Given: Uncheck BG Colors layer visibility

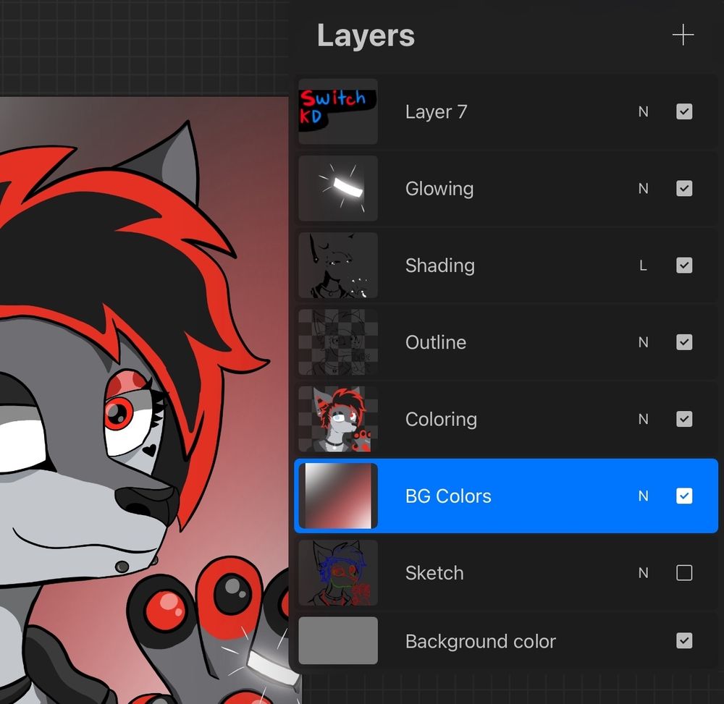Looking at the screenshot, I should [x=684, y=496].
